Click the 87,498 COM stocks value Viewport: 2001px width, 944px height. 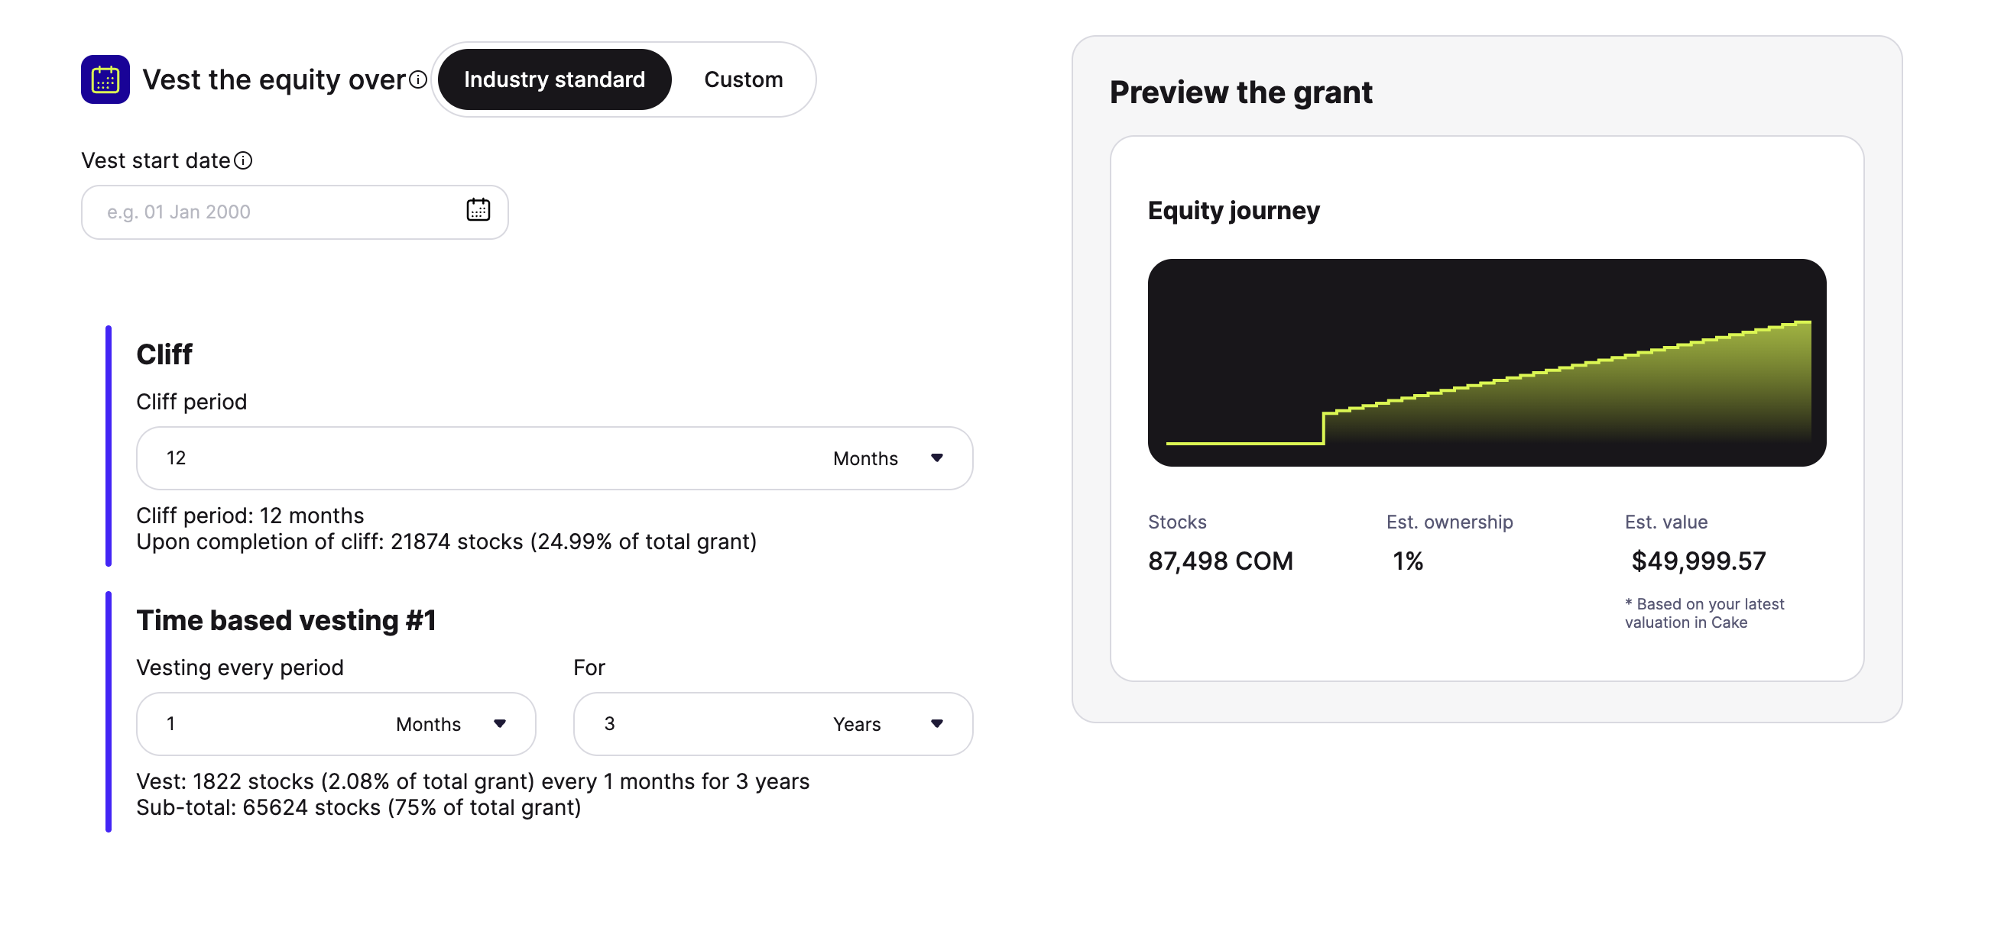click(x=1220, y=561)
